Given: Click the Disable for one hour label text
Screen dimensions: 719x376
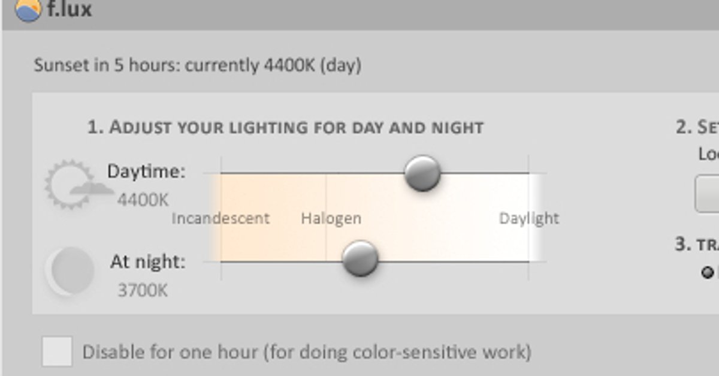Looking at the screenshot, I should pyautogui.click(x=306, y=352).
